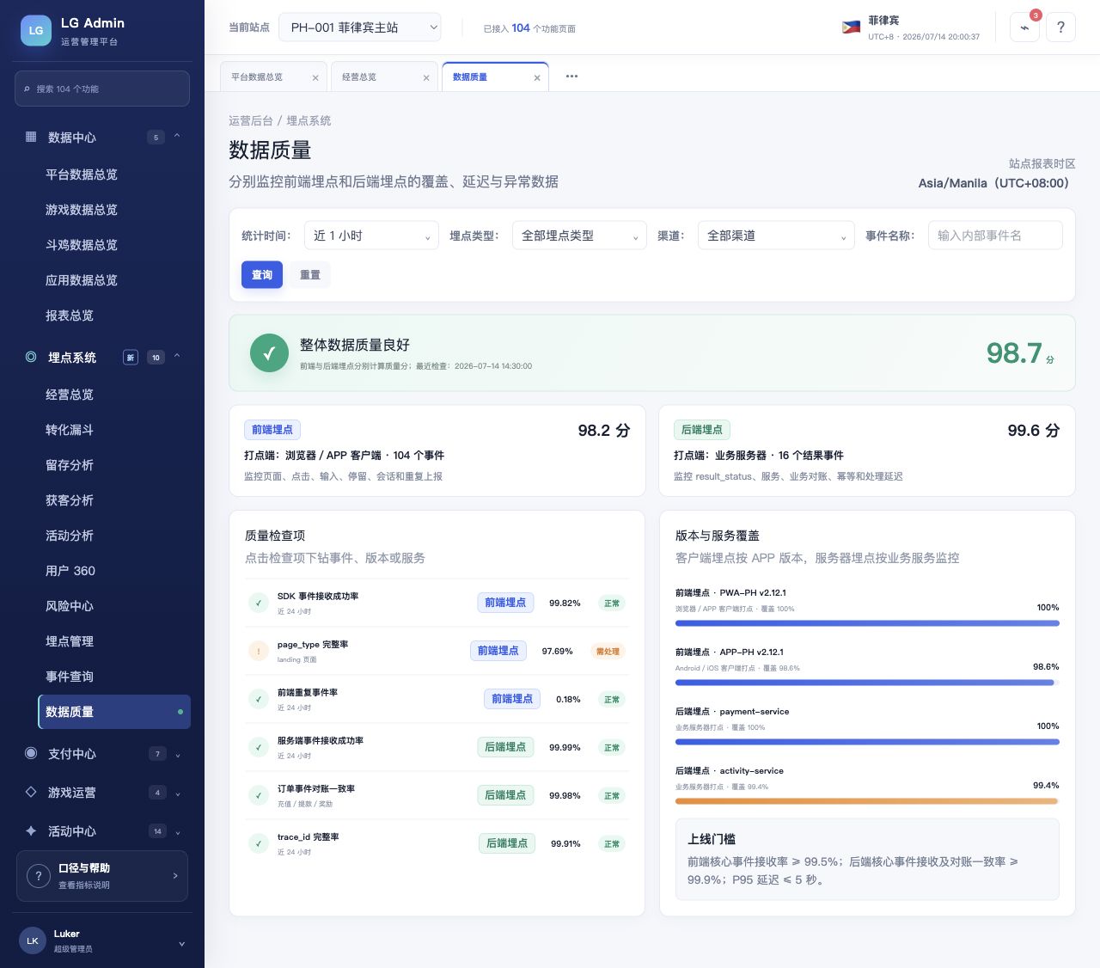Image resolution: width=1100 pixels, height=968 pixels.
Task: Open the 渠道 全部渠道 dropdown
Action: pos(775,236)
